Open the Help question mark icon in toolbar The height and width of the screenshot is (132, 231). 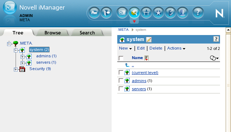pos(198,13)
